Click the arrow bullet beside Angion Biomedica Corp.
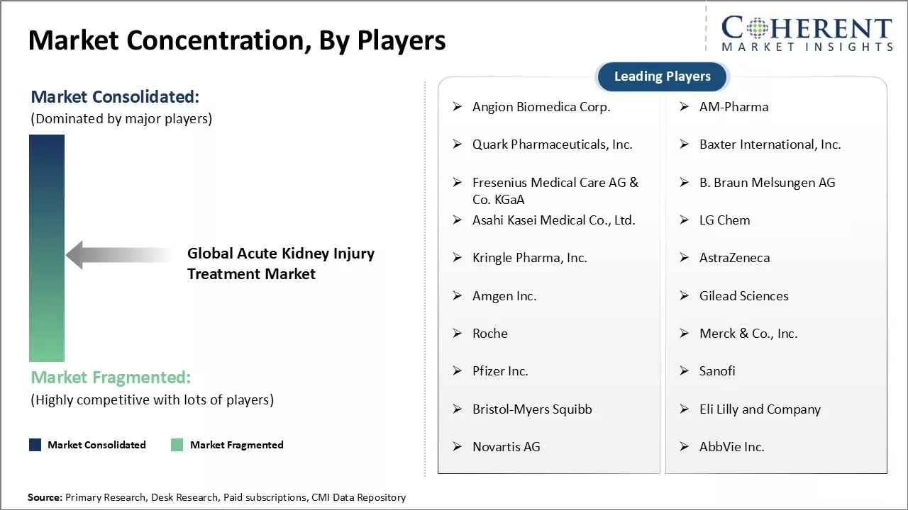 pyautogui.click(x=458, y=107)
